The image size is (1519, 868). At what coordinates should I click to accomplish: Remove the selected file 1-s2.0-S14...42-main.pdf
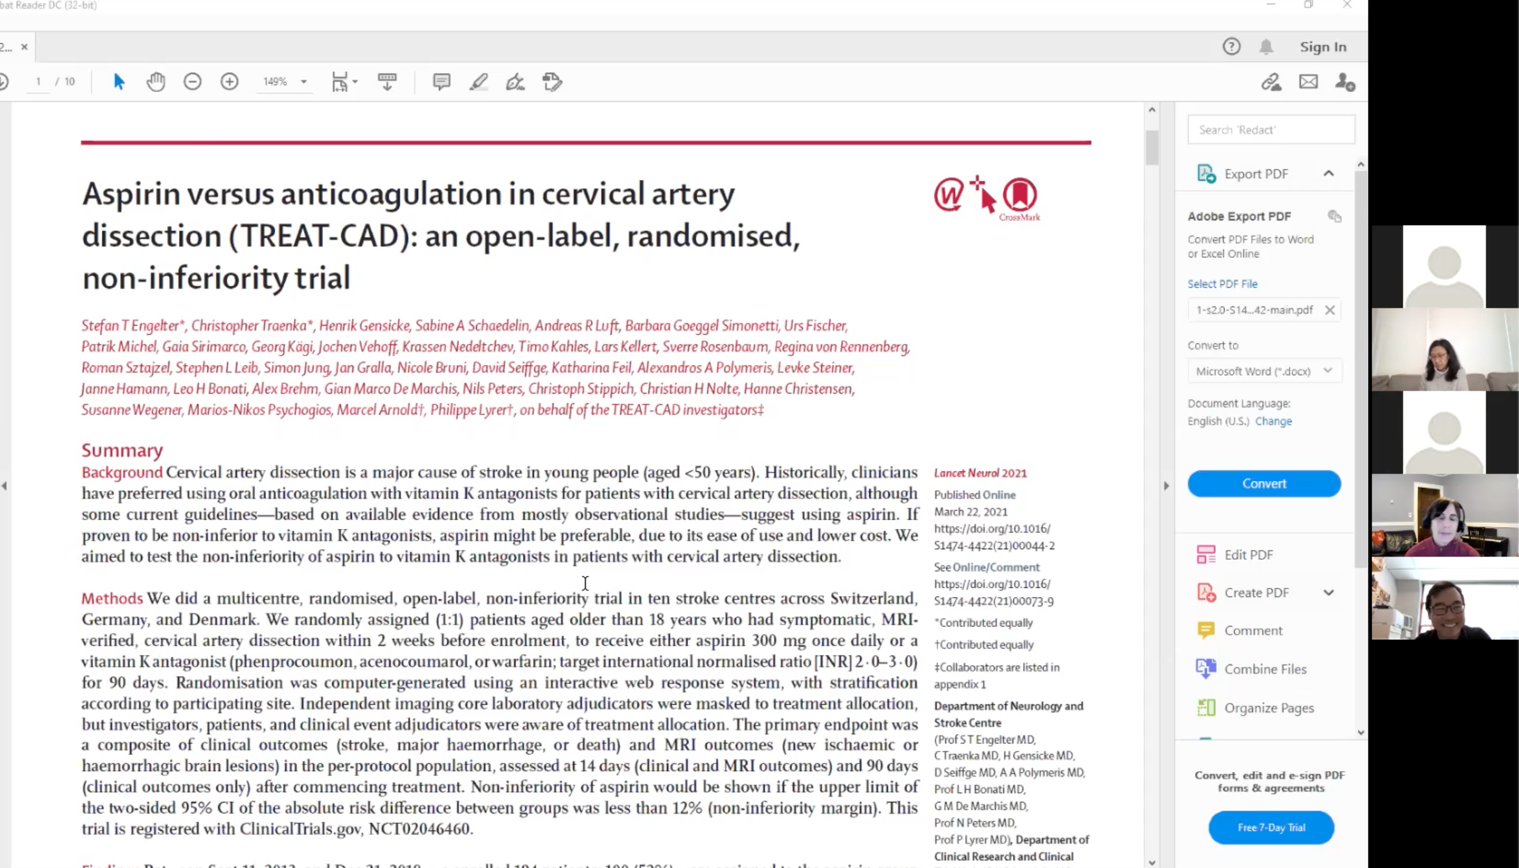[1330, 310]
